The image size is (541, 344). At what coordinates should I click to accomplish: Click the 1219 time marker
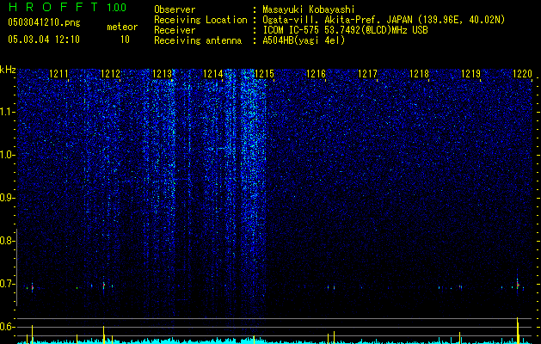coord(471,73)
